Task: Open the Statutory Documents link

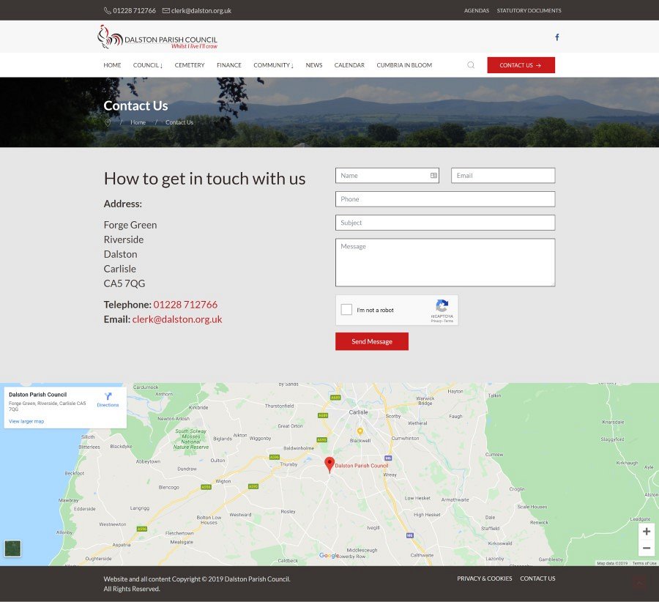Action: (x=529, y=10)
